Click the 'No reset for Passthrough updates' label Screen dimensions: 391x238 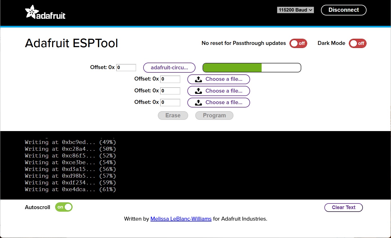click(244, 43)
